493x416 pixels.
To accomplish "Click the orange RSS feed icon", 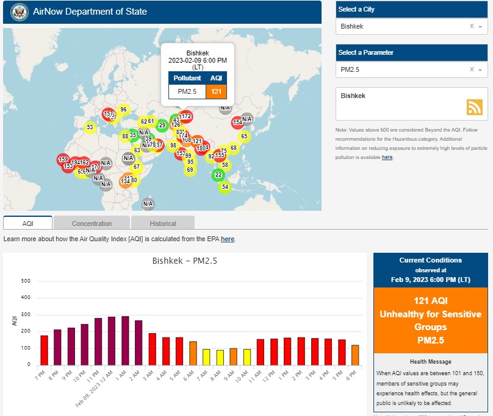I will (474, 107).
